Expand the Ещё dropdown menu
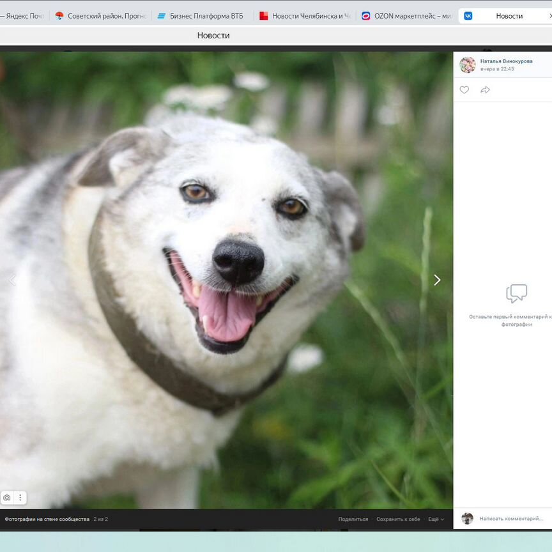The height and width of the screenshot is (552, 552). tap(436, 519)
